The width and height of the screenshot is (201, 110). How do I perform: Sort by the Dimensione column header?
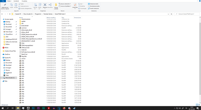pos(77,18)
